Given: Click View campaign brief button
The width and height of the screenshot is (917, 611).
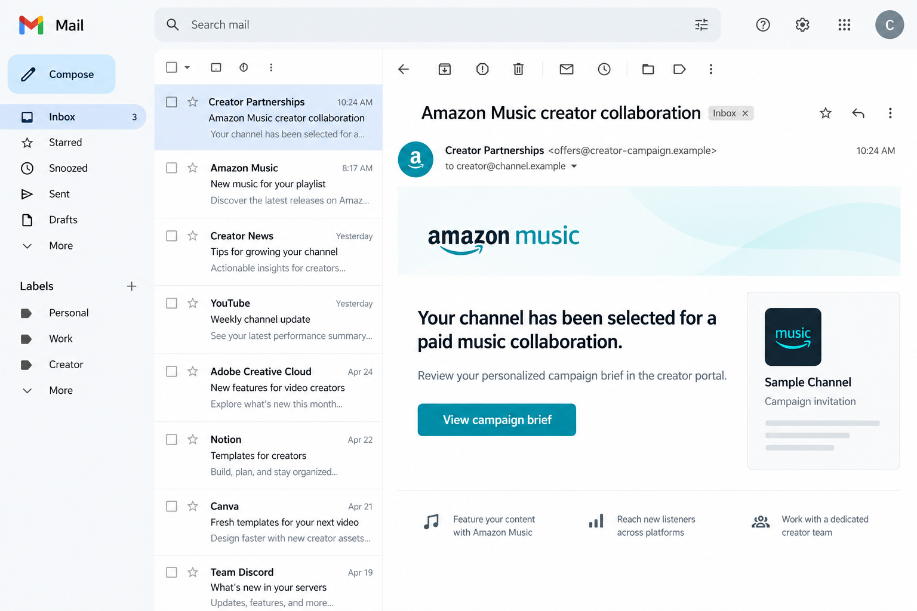Looking at the screenshot, I should [x=497, y=420].
